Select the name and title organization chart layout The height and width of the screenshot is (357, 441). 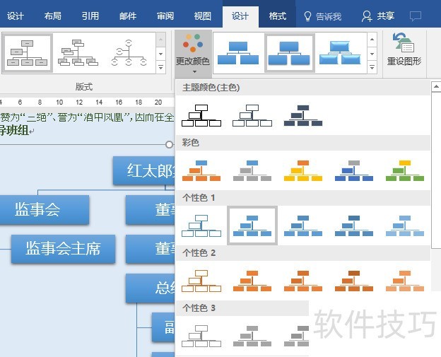(78, 53)
